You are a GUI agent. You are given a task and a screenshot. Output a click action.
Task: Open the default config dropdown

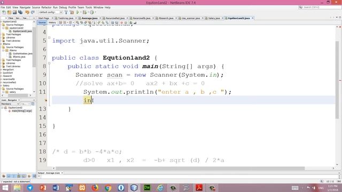pos(50,12)
